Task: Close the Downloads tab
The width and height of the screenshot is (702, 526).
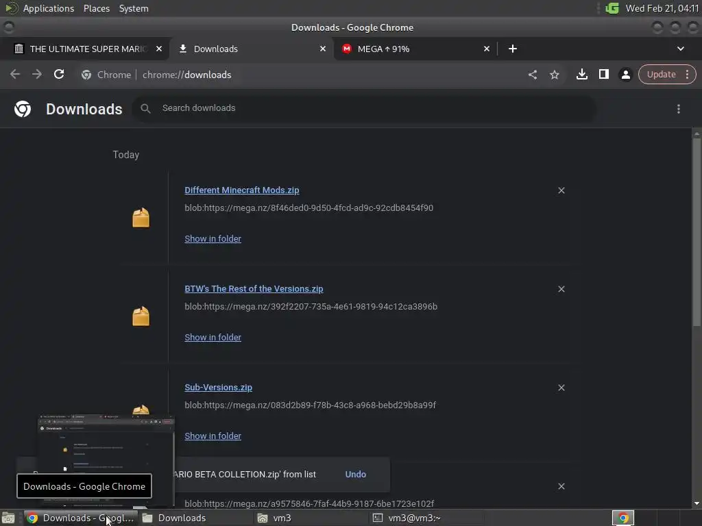Action: (x=323, y=49)
